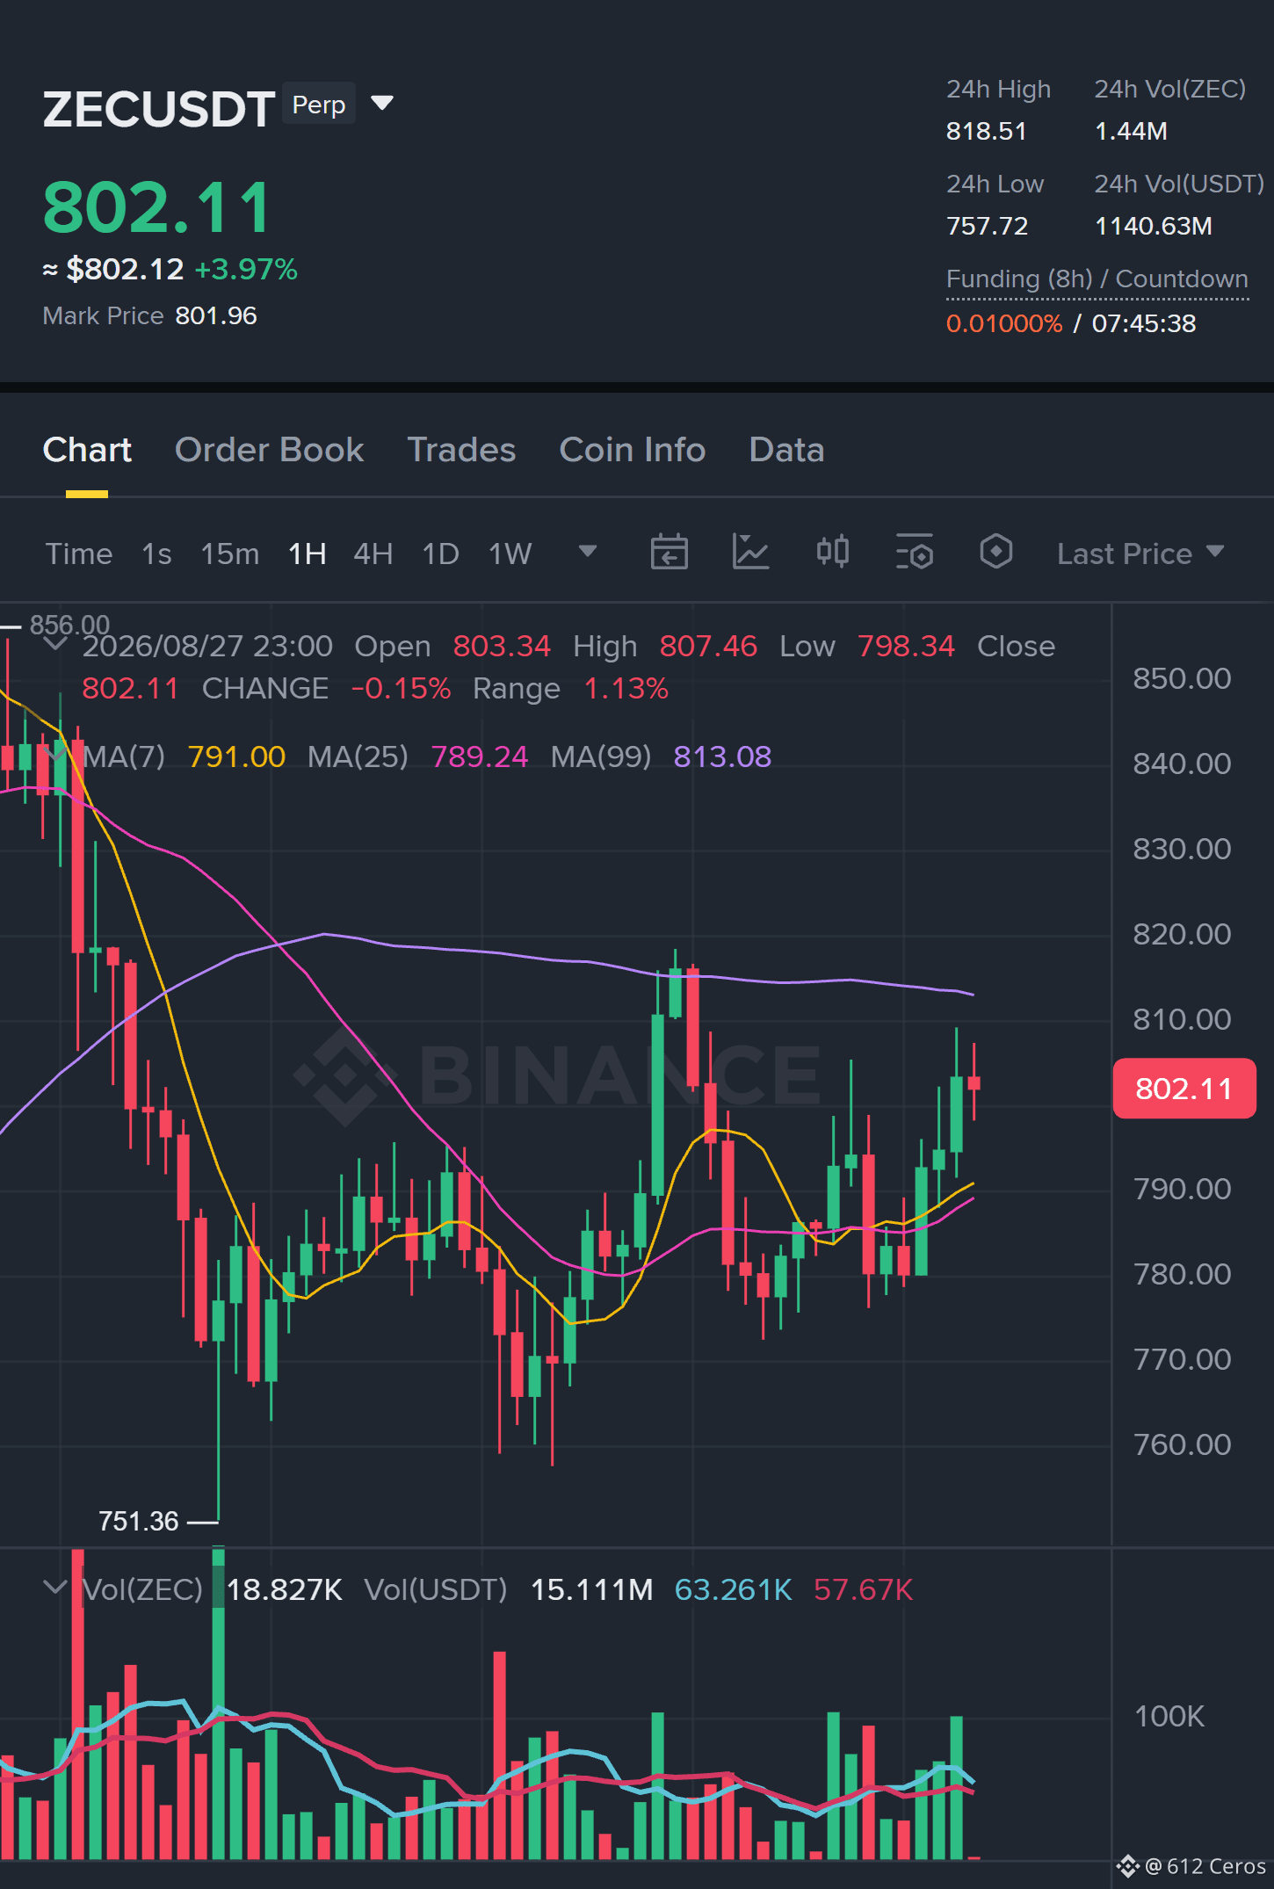This screenshot has height=1889, width=1274.
Task: Select the 15m interval
Action: click(230, 554)
